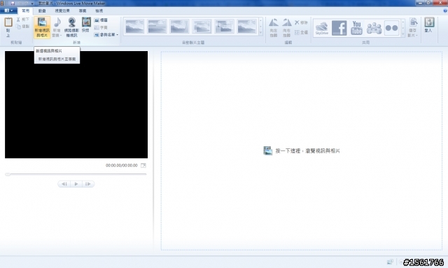Screen dimensions: 448x268
Task: Click the Select all icon
Action: point(297,32)
